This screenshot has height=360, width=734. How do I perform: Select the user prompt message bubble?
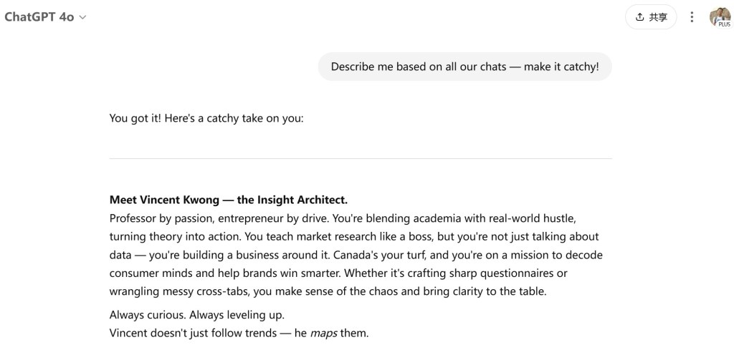pyautogui.click(x=464, y=67)
